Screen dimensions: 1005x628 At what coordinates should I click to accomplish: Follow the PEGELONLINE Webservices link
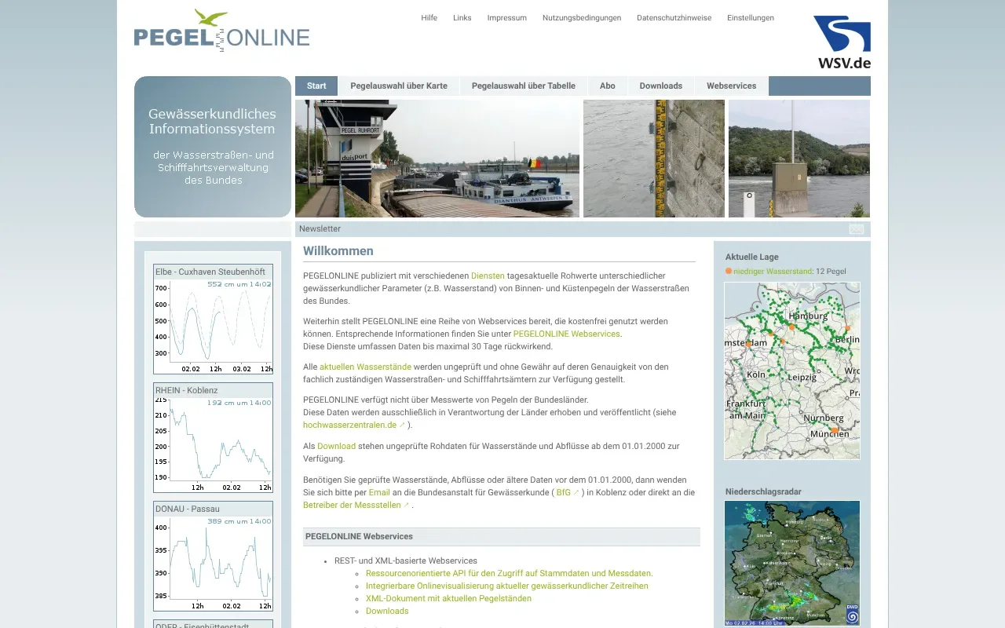[x=566, y=333]
